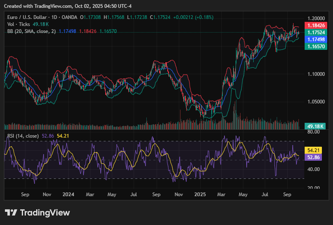The width and height of the screenshot is (333, 225).
Task: Click the TradingView logo icon
Action: point(11,213)
